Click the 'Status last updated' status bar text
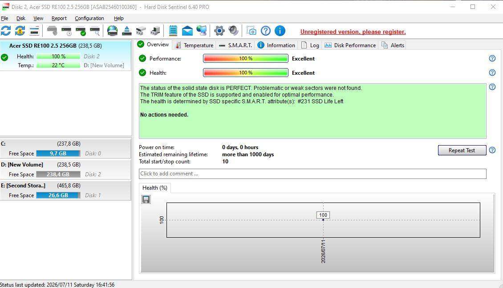 [57, 284]
